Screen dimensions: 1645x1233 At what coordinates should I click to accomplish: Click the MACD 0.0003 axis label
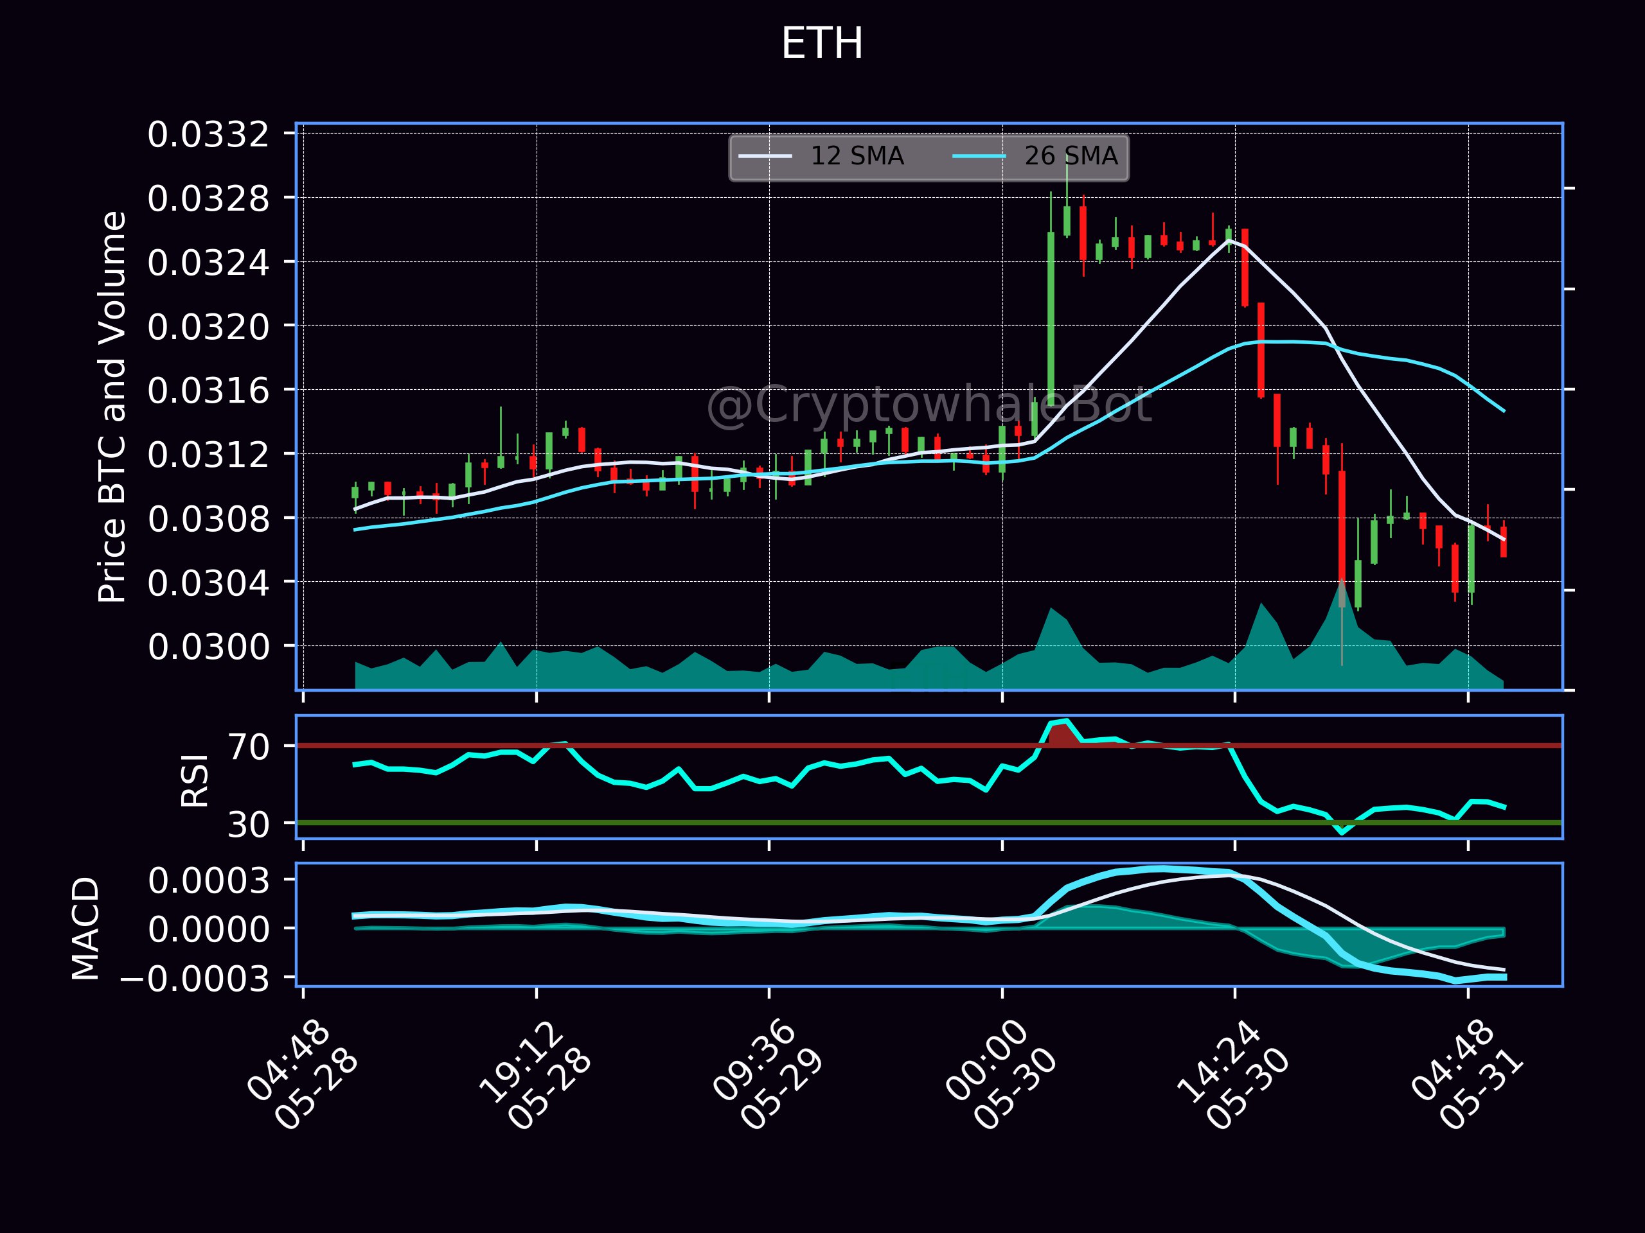click(x=208, y=882)
